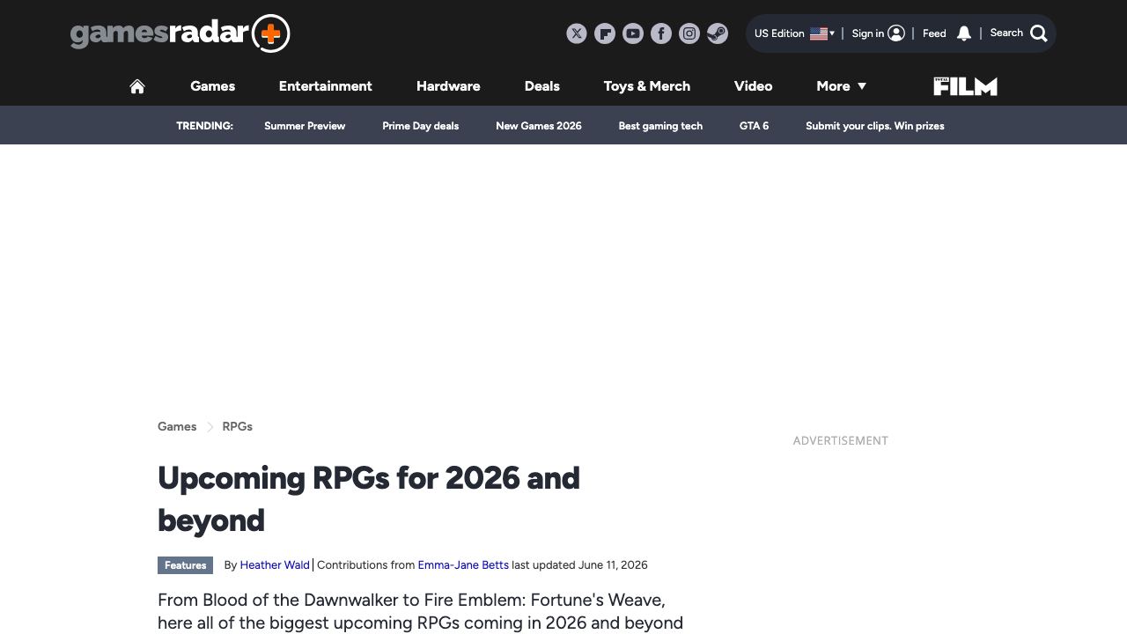
Task: Click the TRENDING: label
Action: 204,126
